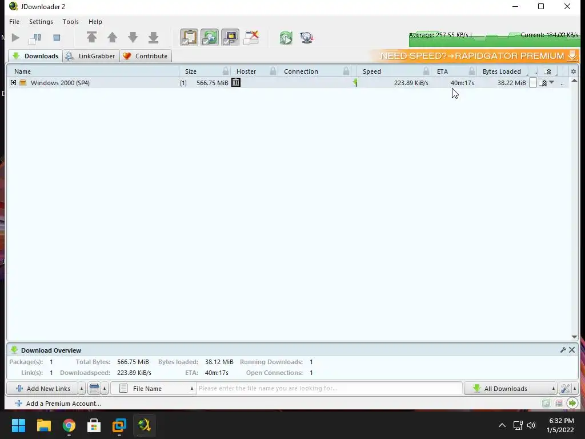Select the Downloads tab
Screen dimensions: 585x439
pyautogui.click(x=35, y=56)
